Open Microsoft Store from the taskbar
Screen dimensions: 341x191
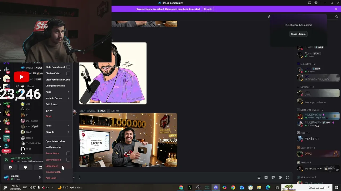point(250,188)
